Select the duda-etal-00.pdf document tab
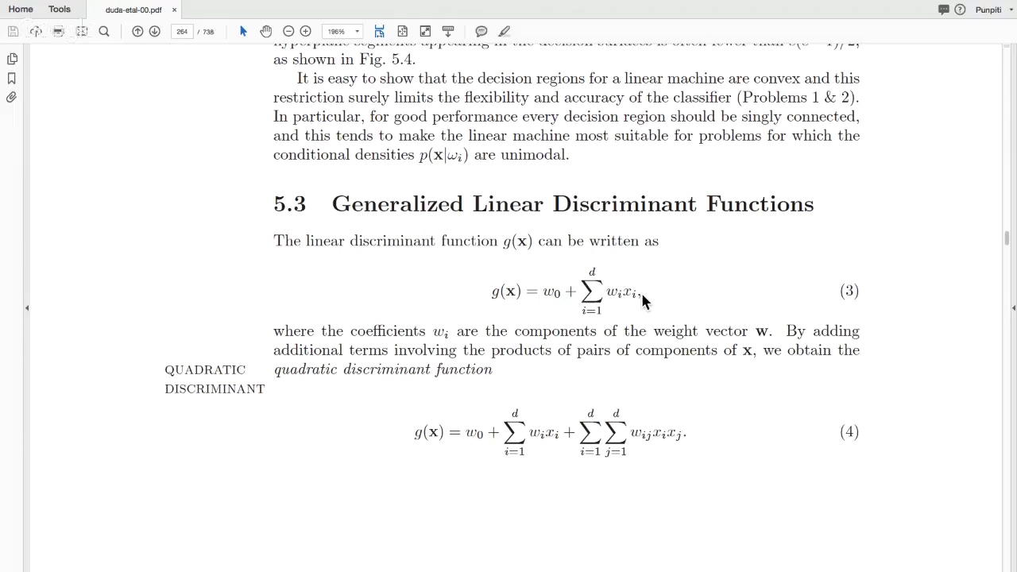The image size is (1017, 572). 133,10
